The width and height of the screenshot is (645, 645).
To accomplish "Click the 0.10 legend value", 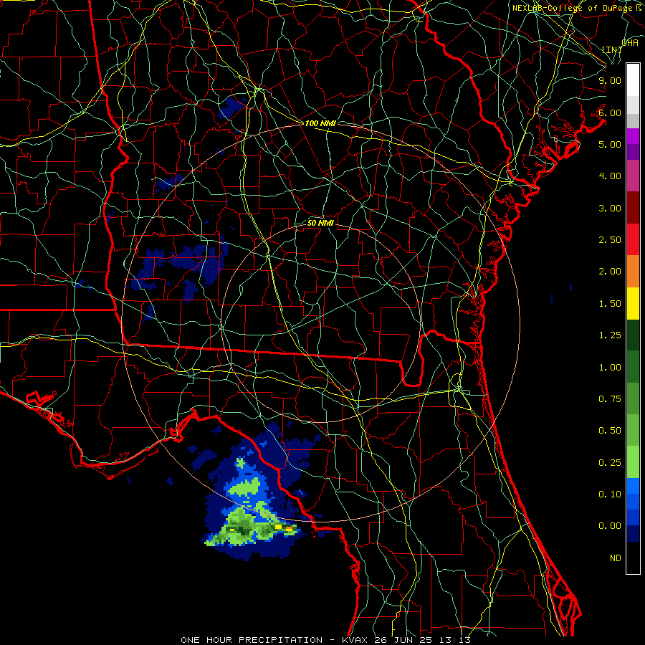I will (x=610, y=494).
